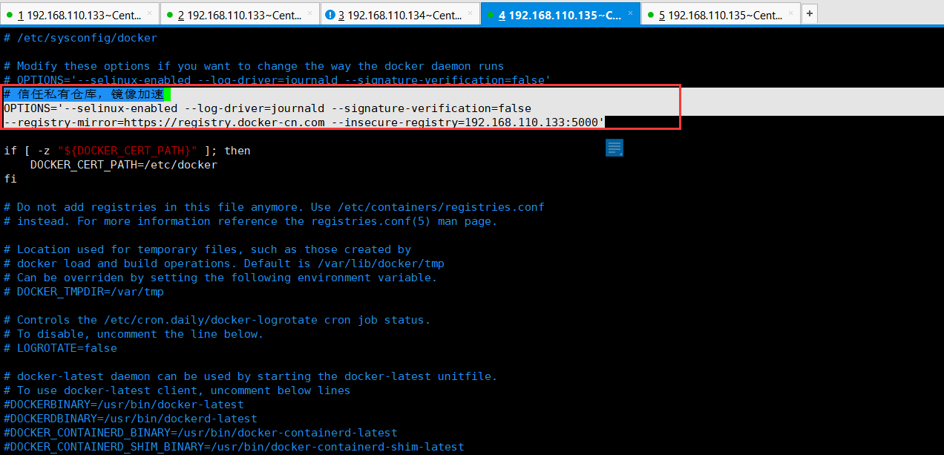Click 'Location used for temporary files' line

click(x=207, y=249)
